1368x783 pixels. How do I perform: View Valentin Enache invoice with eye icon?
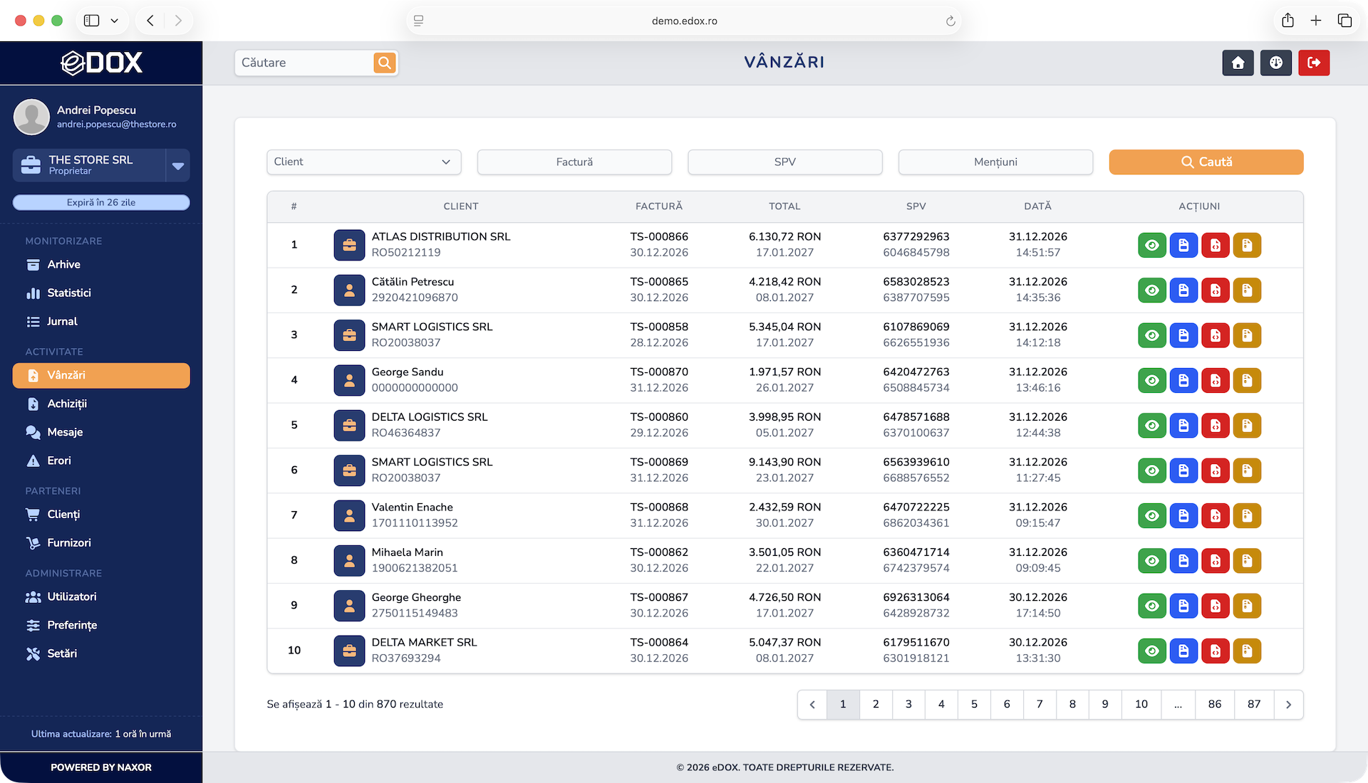click(x=1151, y=515)
